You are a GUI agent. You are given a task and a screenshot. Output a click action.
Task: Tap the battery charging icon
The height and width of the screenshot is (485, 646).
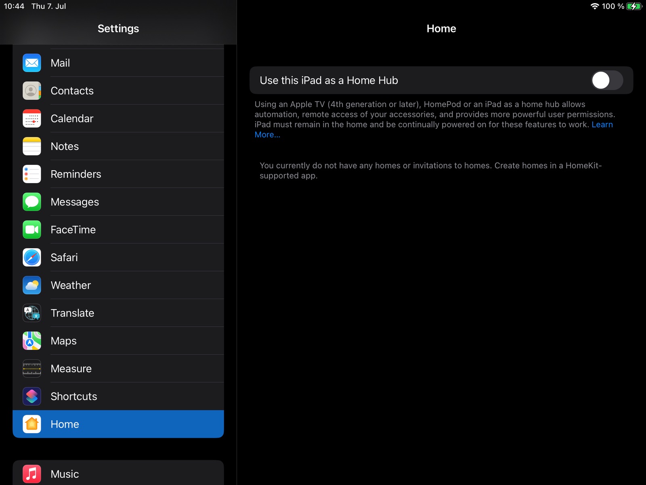pyautogui.click(x=634, y=6)
